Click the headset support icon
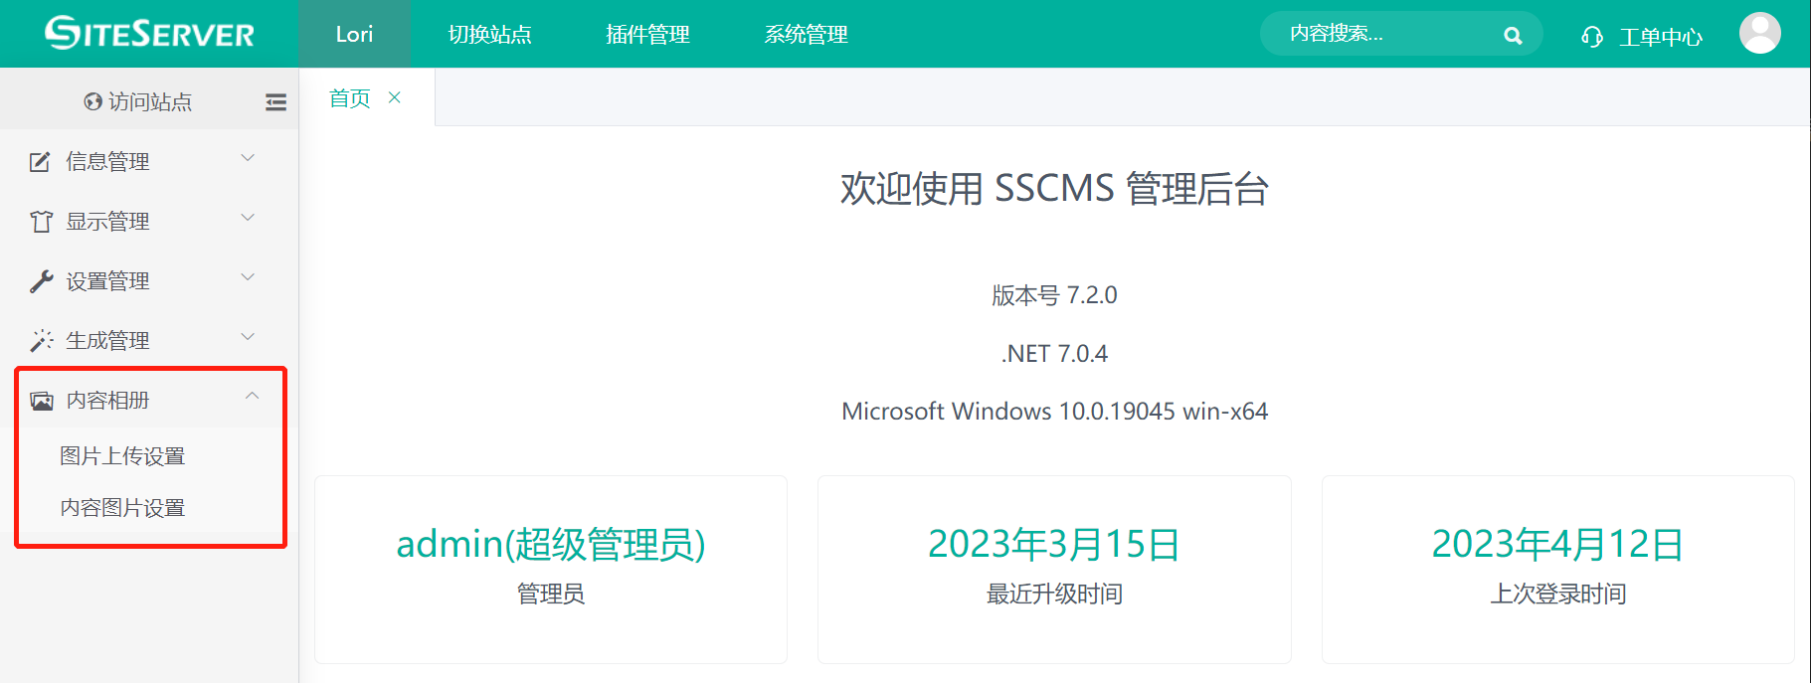Screen dimensions: 1811x683 coord(1591,37)
